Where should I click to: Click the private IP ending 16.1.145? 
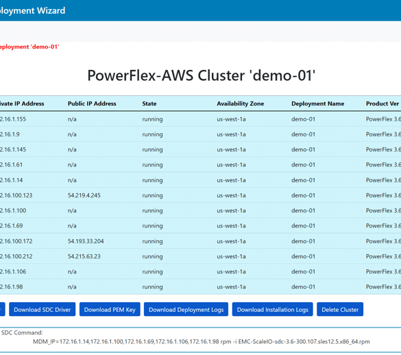(13, 149)
